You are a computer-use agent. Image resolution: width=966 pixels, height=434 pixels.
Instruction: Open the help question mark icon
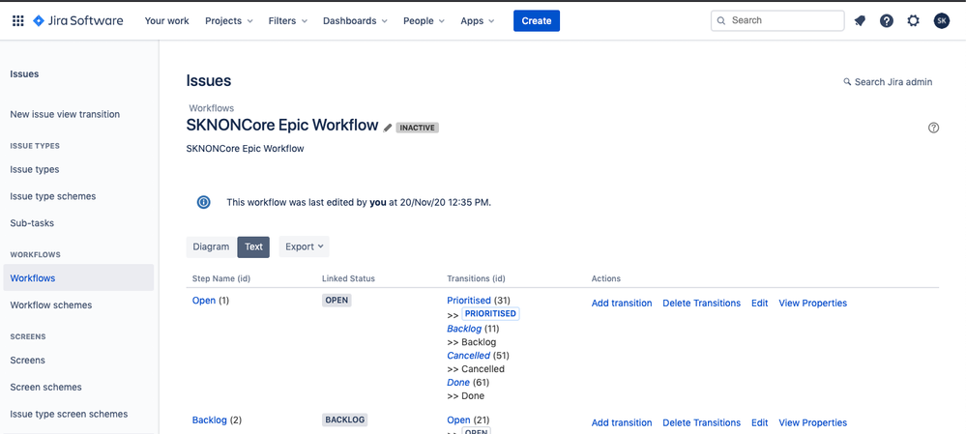tap(887, 21)
